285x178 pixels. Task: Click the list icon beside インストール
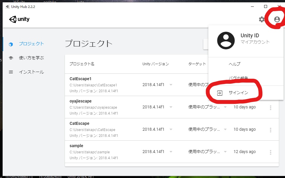(11, 72)
